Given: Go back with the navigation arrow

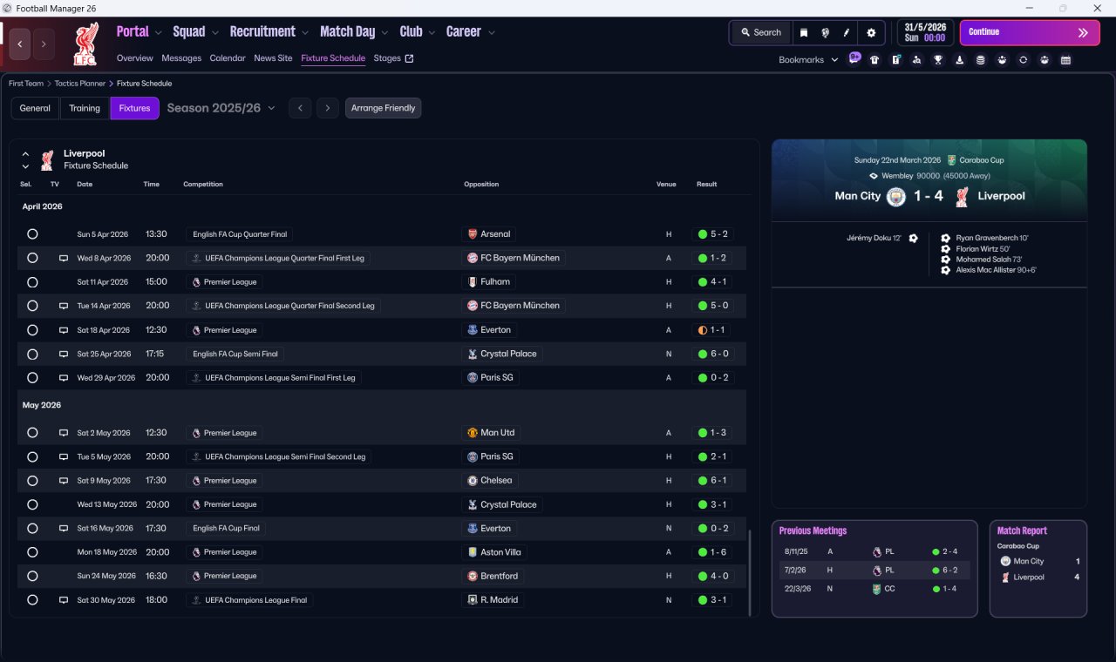Looking at the screenshot, I should tap(20, 44).
